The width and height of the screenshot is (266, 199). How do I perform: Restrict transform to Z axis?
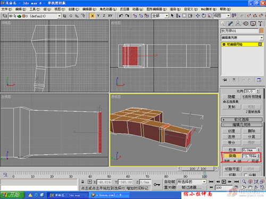point(104,16)
